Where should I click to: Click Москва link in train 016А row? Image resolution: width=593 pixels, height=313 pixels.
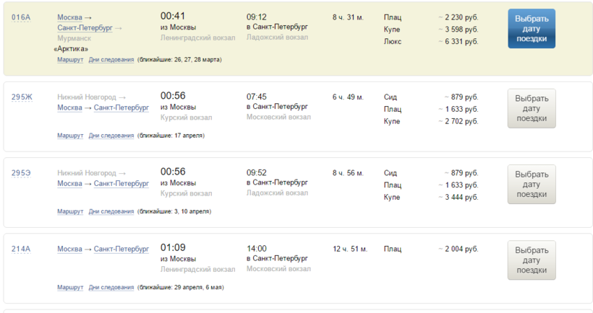[69, 17]
